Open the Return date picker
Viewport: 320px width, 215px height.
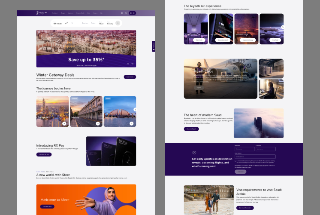point(93,23)
